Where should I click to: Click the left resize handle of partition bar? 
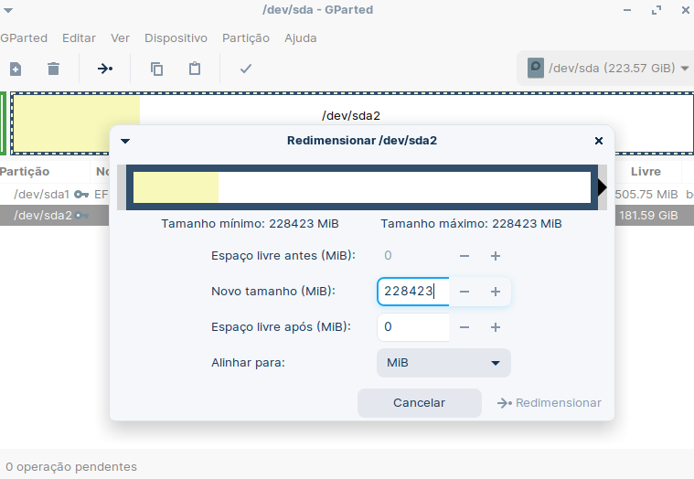(x=122, y=187)
